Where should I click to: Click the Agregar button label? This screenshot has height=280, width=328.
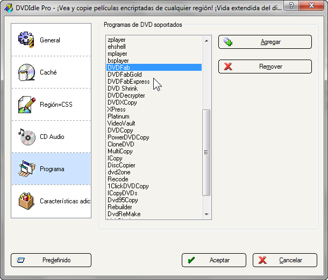[x=270, y=42]
